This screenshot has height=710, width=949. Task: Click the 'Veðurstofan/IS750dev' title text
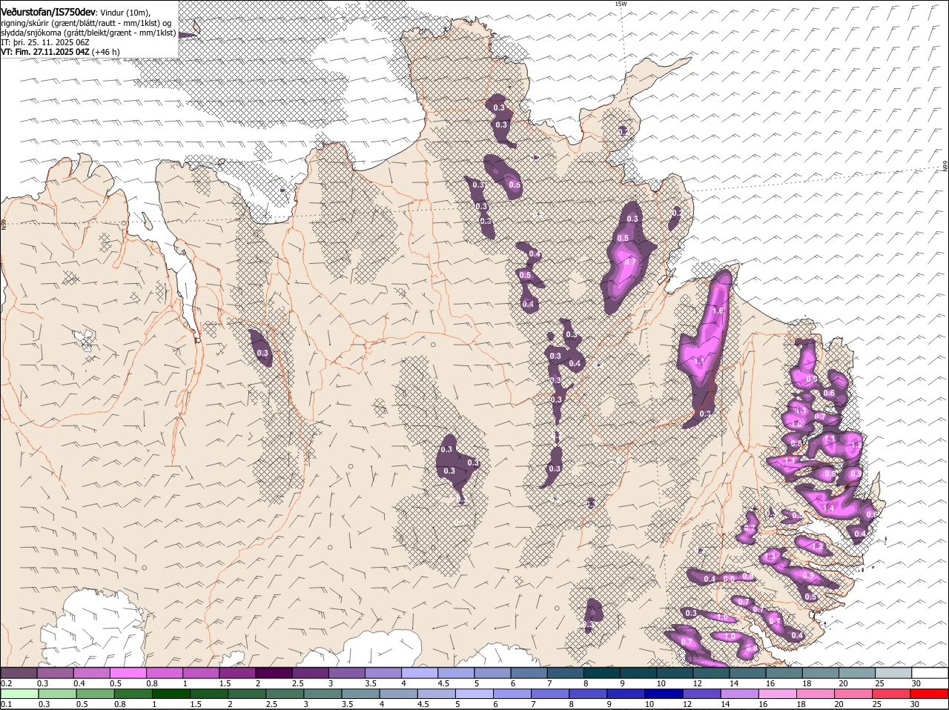click(48, 12)
